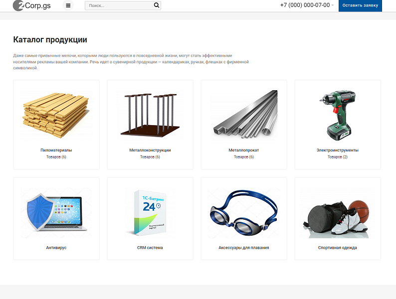Screen dimensions: 396x299
Task: Open the 1C-Bitrix 24 box image
Action: pos(150,212)
